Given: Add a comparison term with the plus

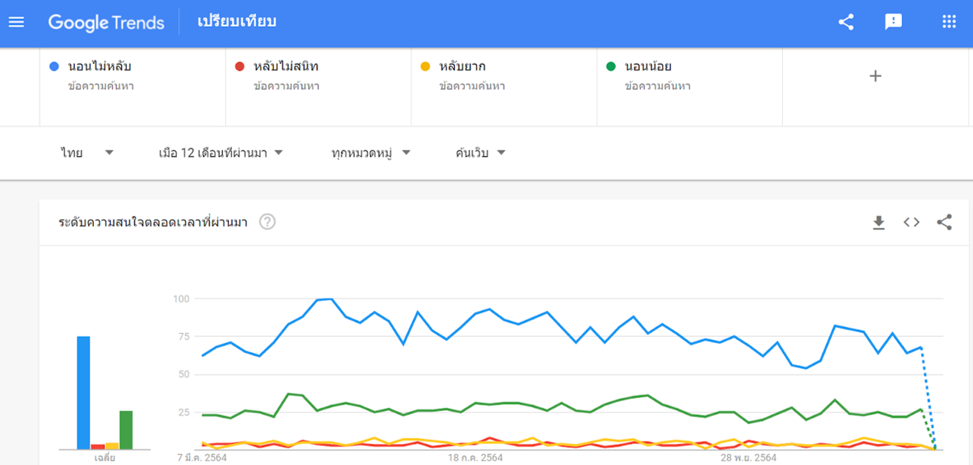Looking at the screenshot, I should (x=875, y=76).
